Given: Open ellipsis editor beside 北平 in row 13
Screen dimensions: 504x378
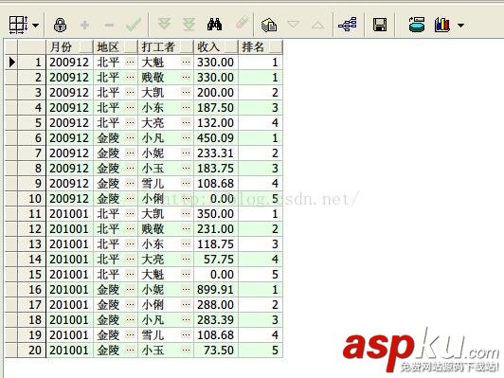Looking at the screenshot, I should point(130,244).
